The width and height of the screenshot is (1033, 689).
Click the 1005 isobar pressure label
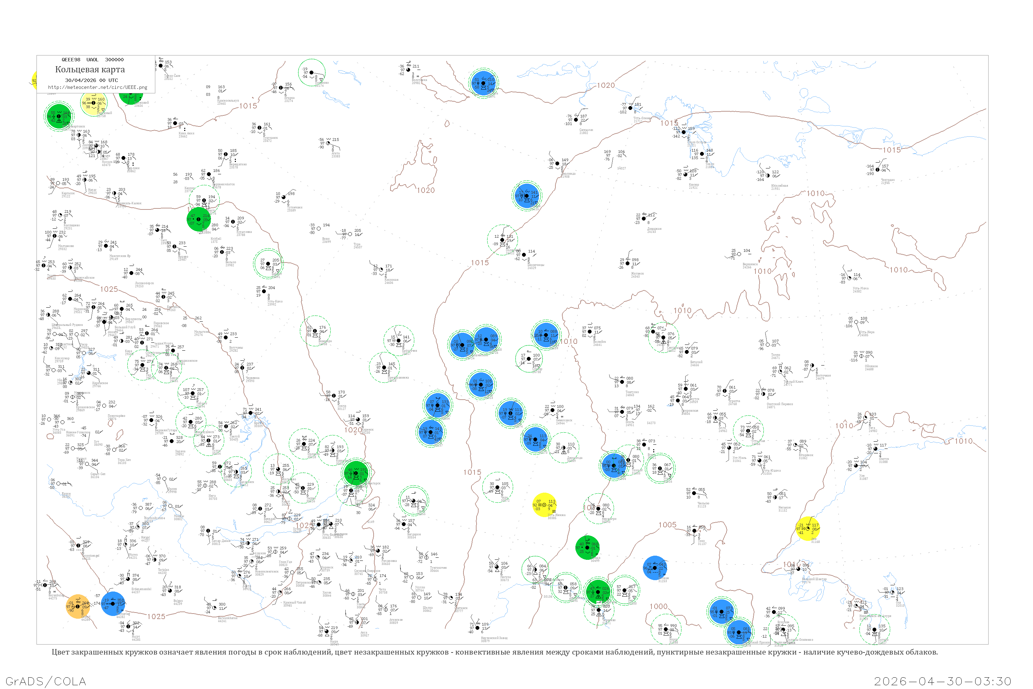(667, 525)
